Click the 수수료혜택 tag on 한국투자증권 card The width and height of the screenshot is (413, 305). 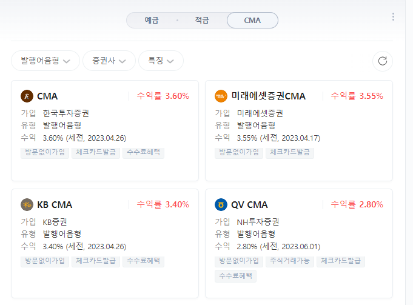(144, 152)
